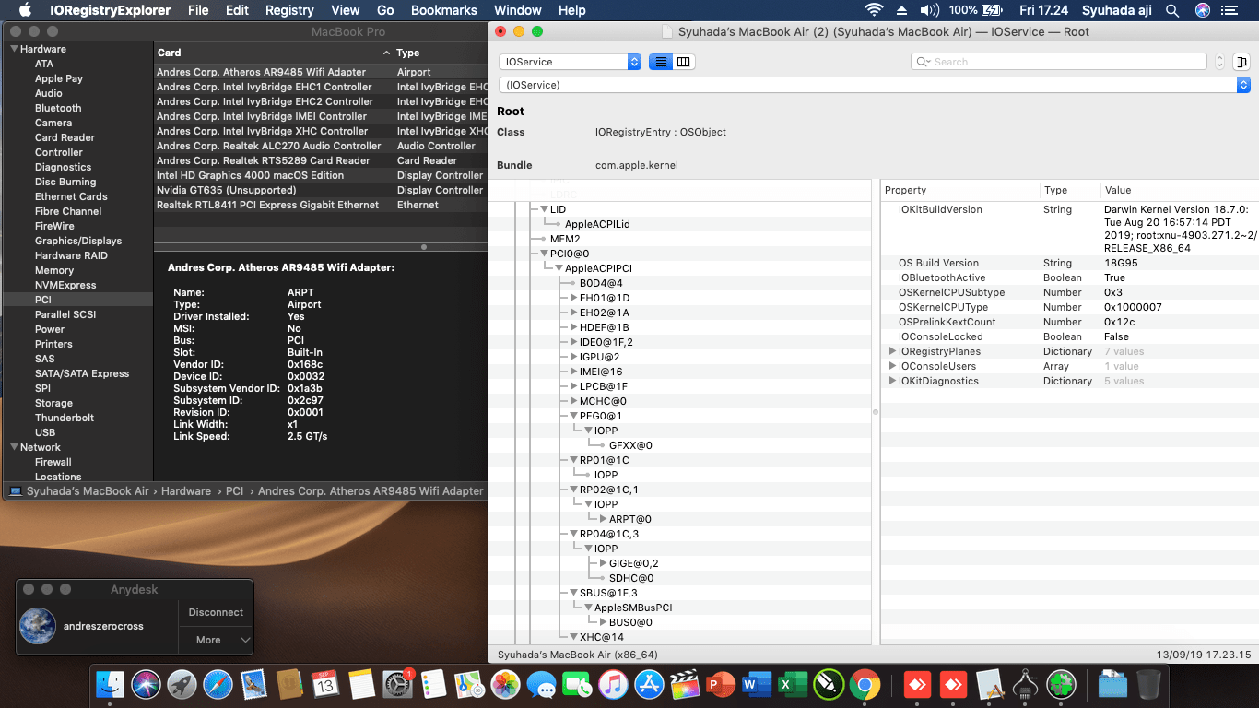Open Photos from the Dock
This screenshot has width=1259, height=708.
(x=505, y=685)
